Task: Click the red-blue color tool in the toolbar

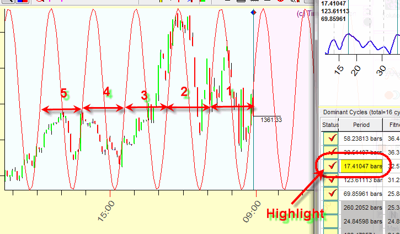Action: 23,2
